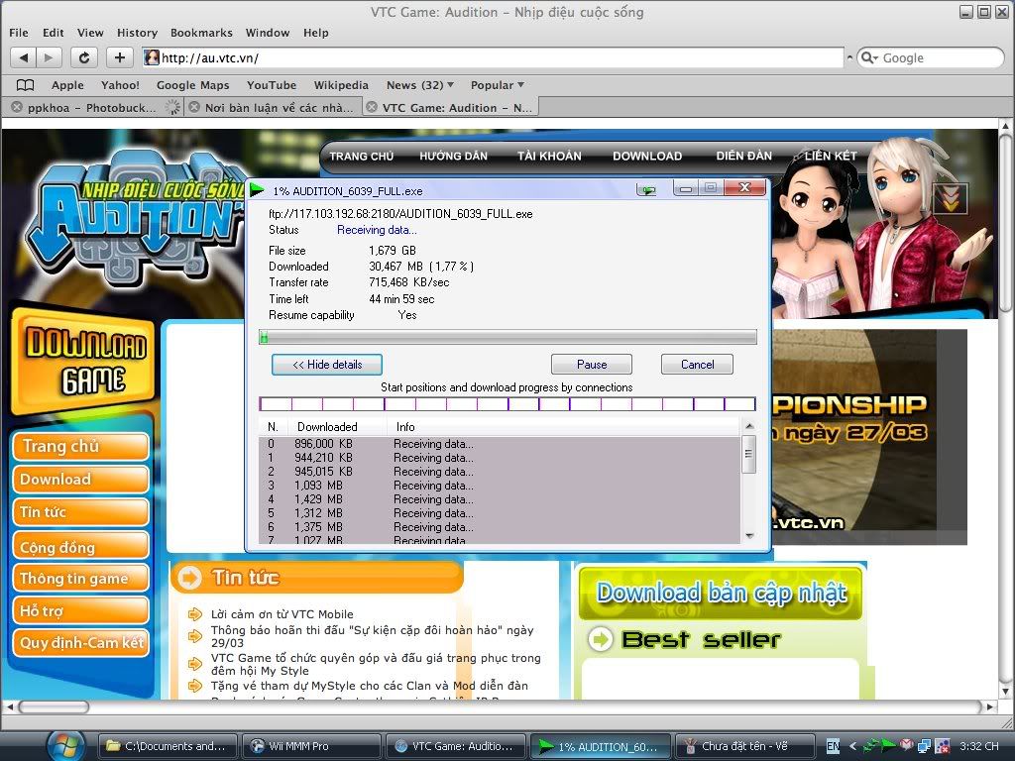Switch to 'Chưa đặt tên - Vẽ' paint window in taskbar
This screenshot has width=1015, height=761.
[x=743, y=746]
